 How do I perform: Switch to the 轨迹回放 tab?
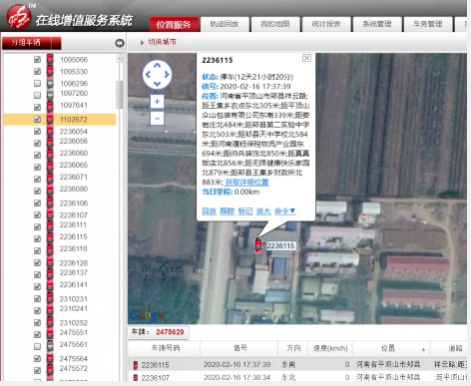pos(225,24)
